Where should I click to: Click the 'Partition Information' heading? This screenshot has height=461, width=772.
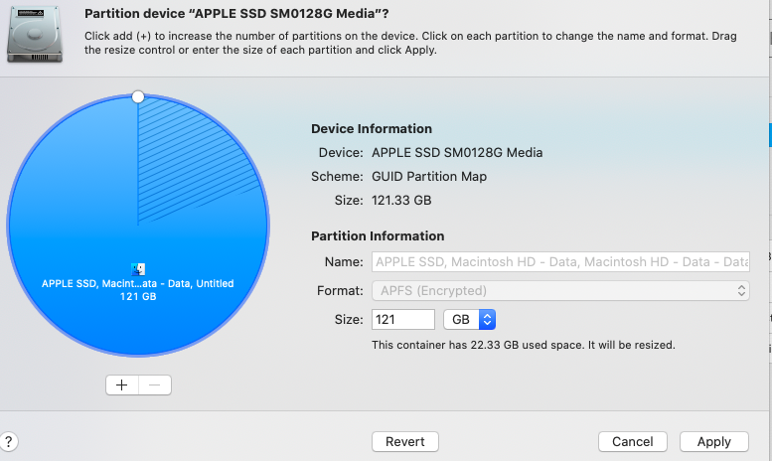[x=378, y=235]
